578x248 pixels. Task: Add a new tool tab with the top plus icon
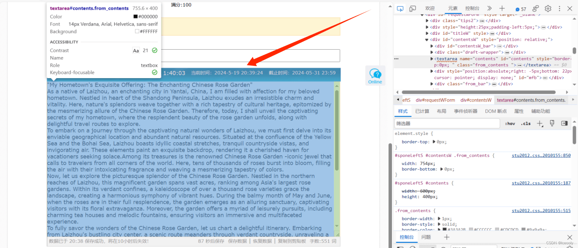502,8
